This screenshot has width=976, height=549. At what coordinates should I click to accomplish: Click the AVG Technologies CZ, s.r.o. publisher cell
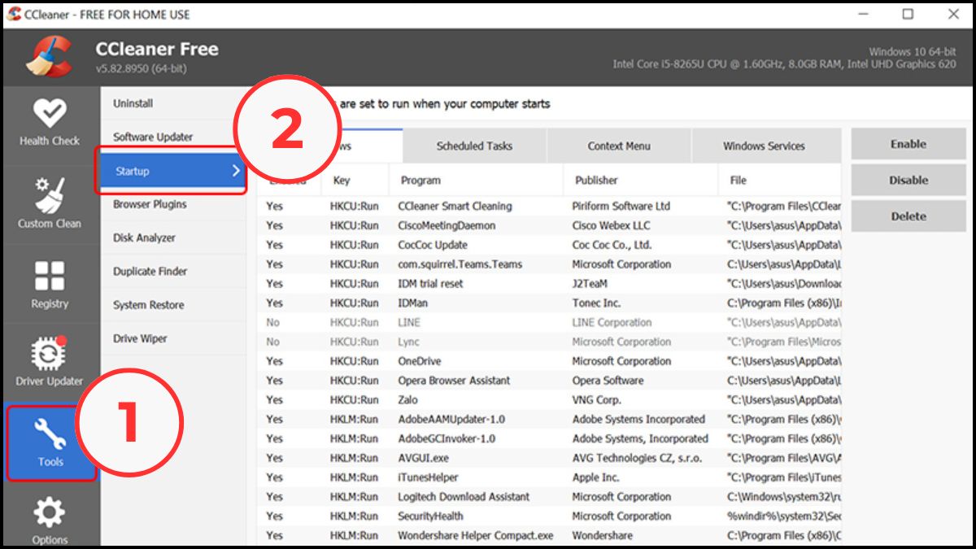(638, 458)
